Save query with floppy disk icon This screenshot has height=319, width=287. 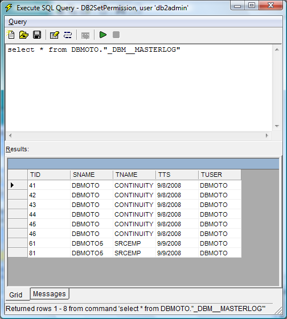37,35
